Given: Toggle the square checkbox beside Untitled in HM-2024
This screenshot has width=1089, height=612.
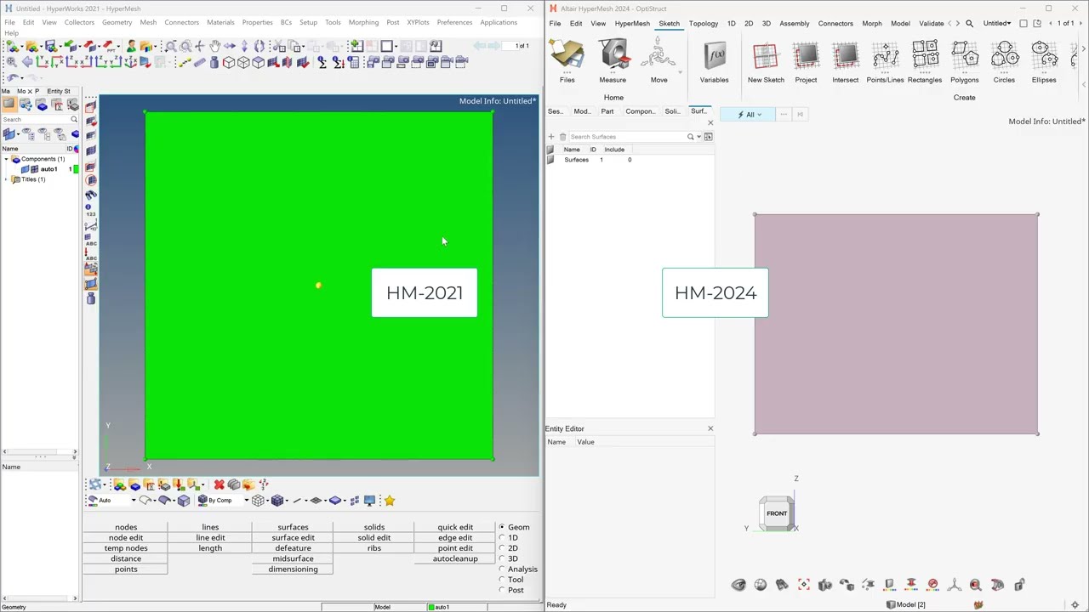Looking at the screenshot, I should pyautogui.click(x=1023, y=24).
